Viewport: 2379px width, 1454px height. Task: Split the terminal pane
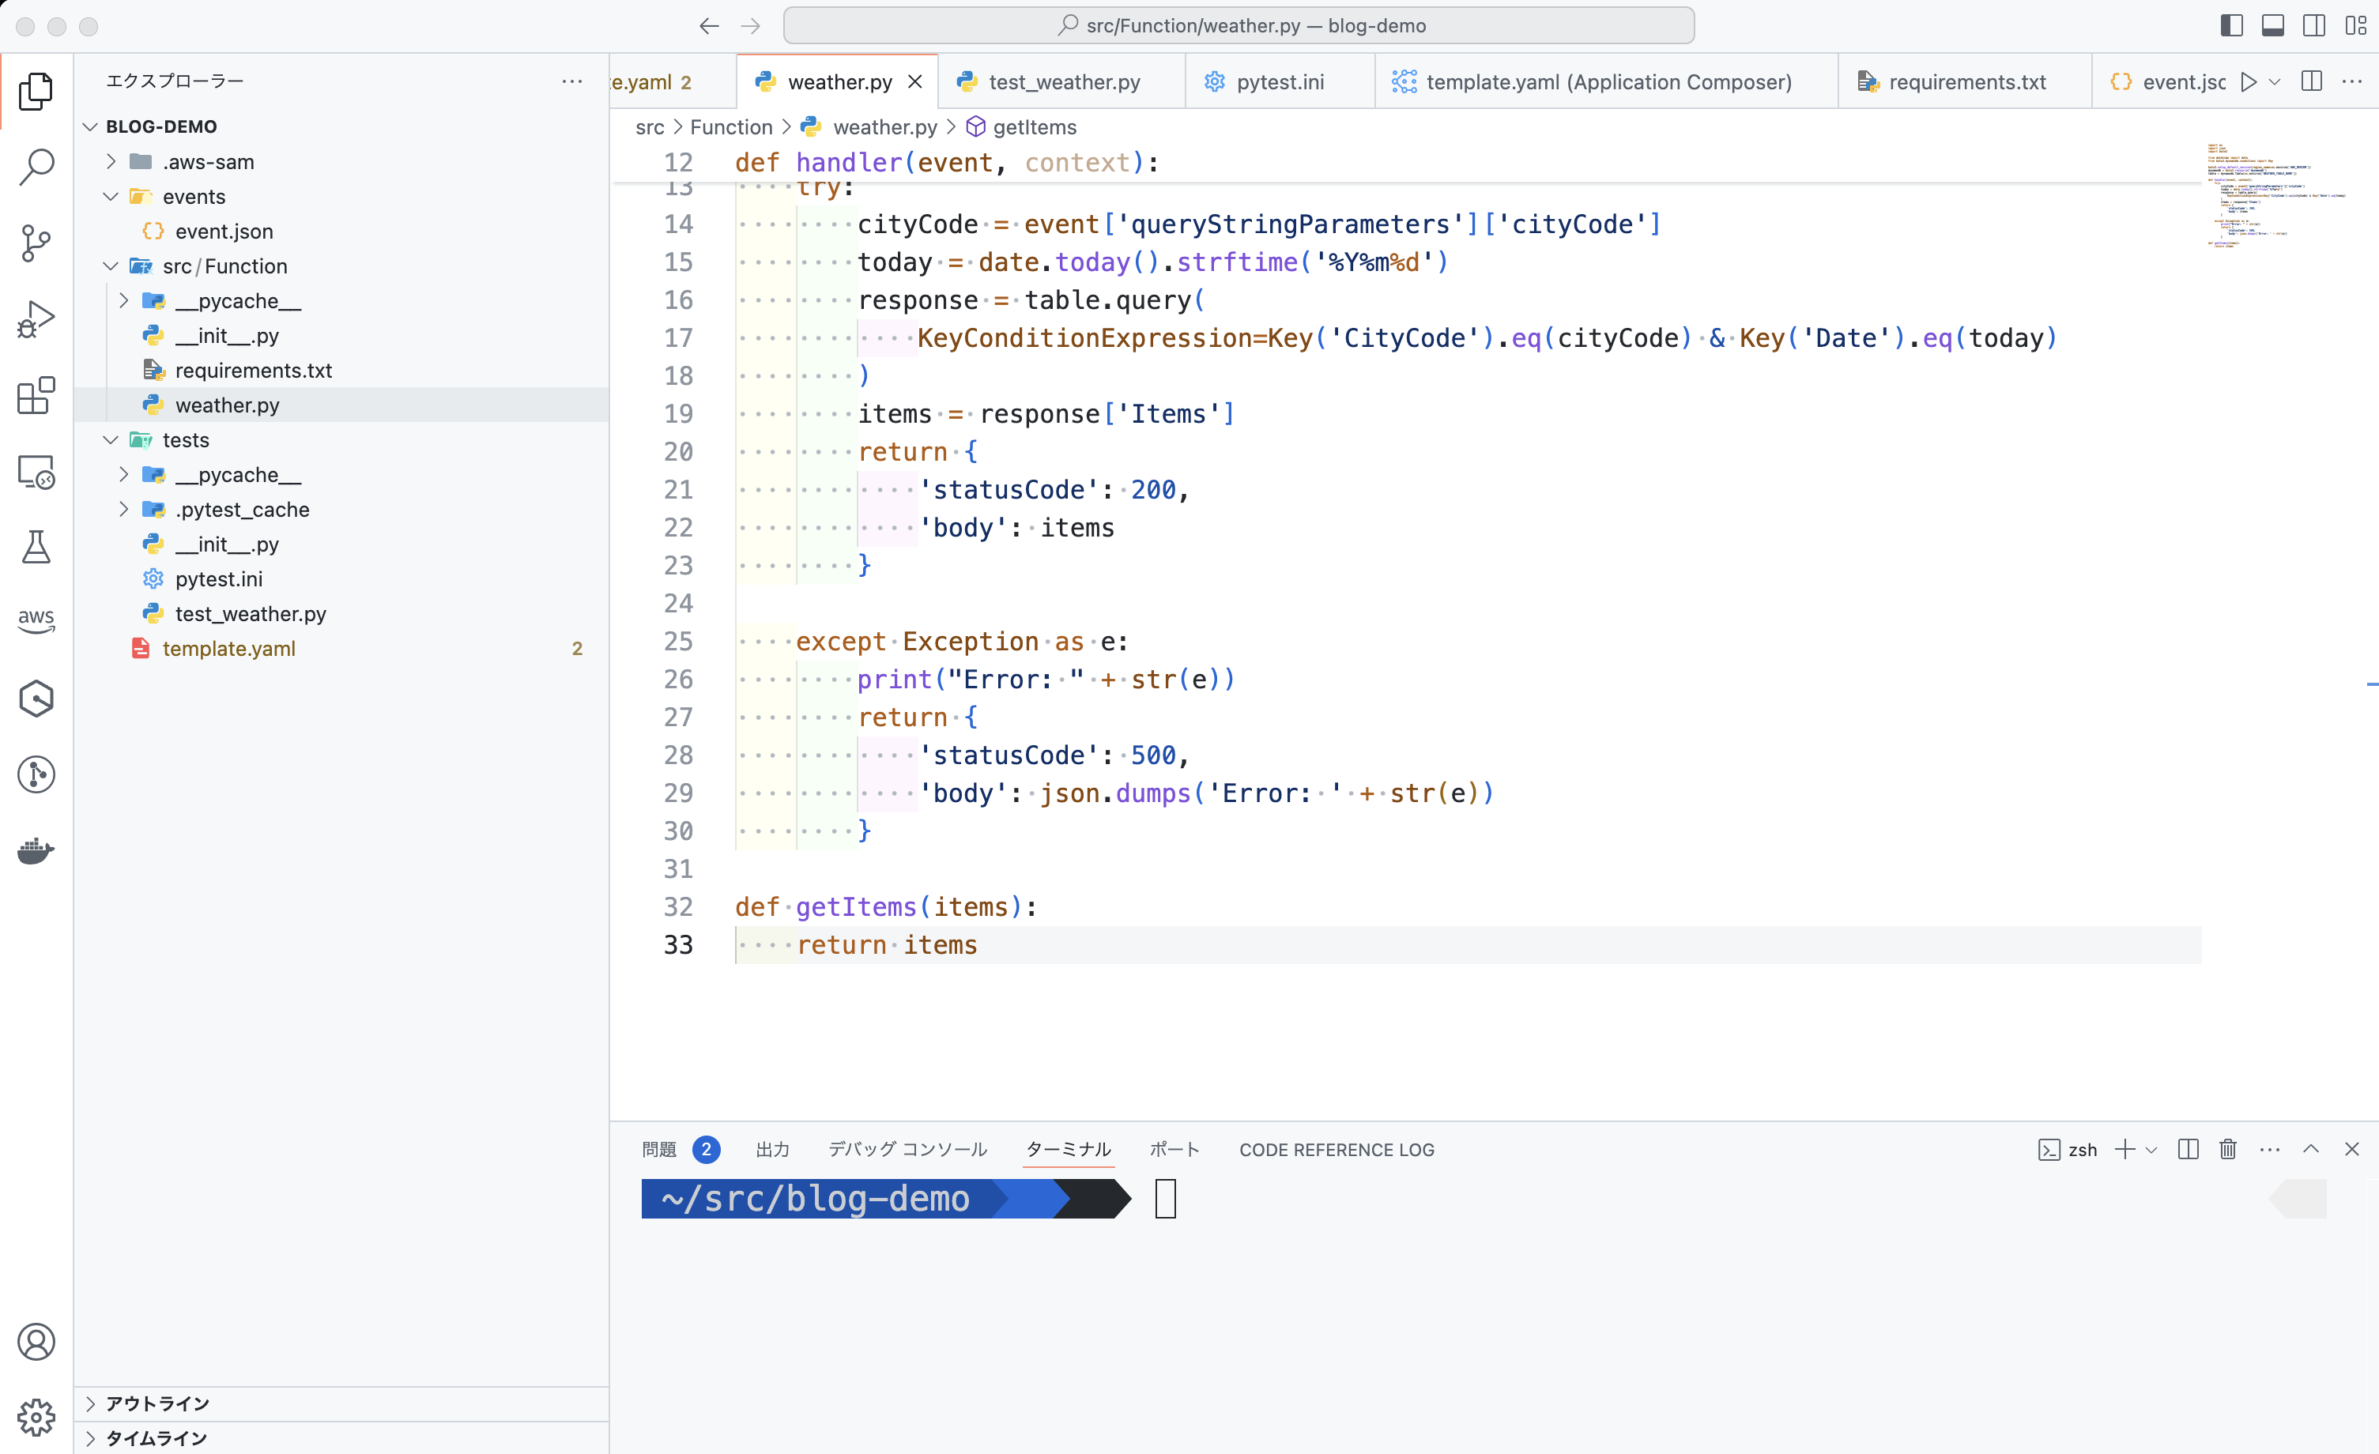point(2188,1149)
